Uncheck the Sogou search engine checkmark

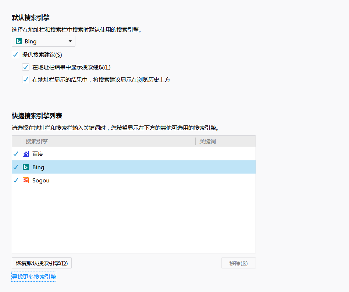click(x=16, y=180)
